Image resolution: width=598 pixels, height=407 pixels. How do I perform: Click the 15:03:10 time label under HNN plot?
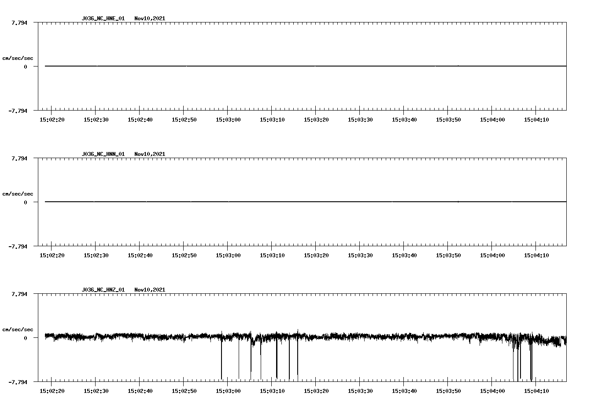click(272, 255)
